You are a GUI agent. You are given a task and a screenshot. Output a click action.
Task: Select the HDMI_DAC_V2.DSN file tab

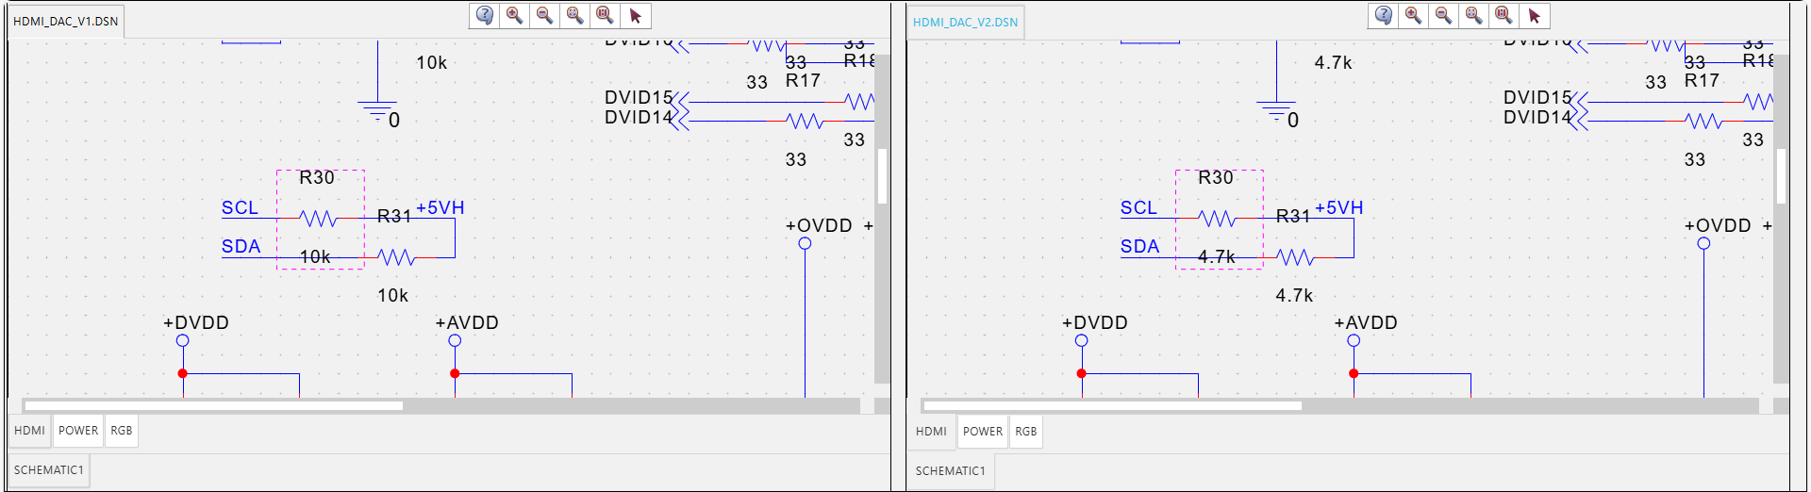click(965, 23)
